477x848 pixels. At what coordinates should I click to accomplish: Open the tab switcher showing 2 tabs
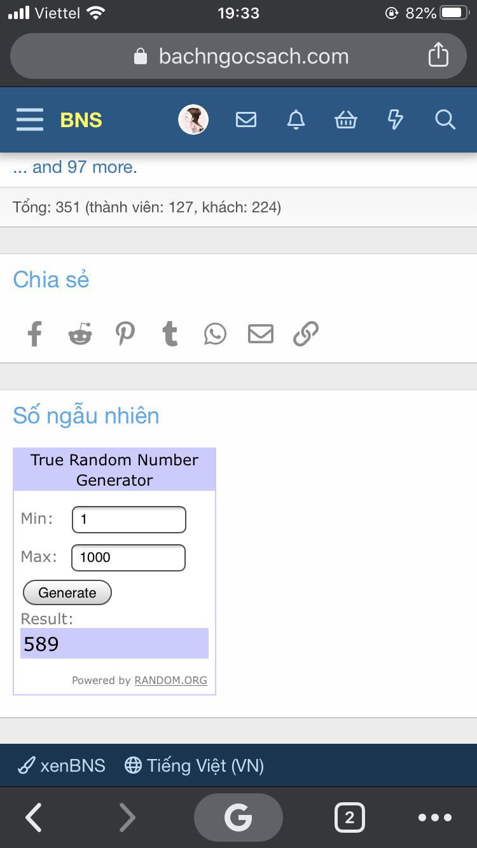[349, 817]
